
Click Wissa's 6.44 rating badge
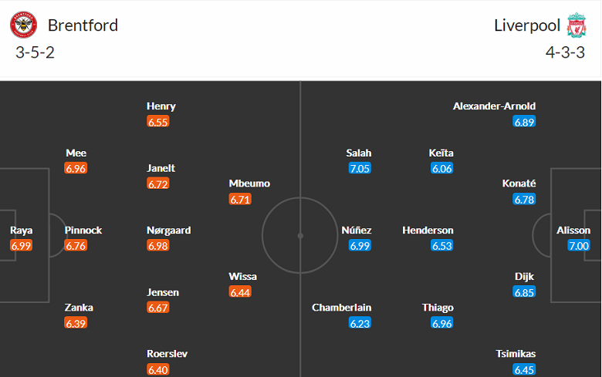click(240, 292)
